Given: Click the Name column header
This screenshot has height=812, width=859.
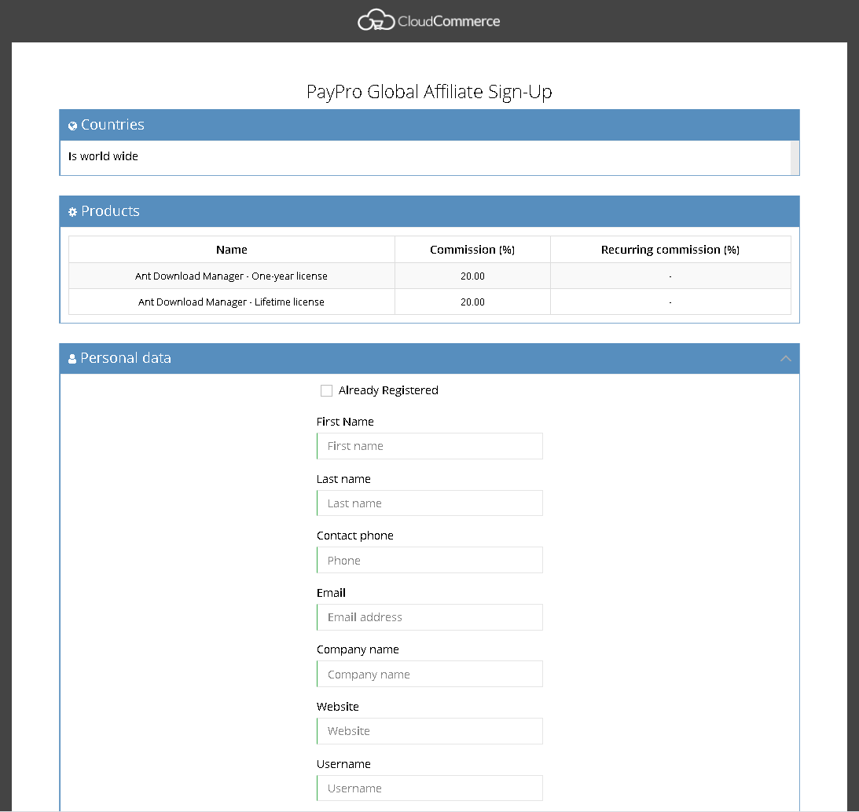Looking at the screenshot, I should (x=232, y=250).
